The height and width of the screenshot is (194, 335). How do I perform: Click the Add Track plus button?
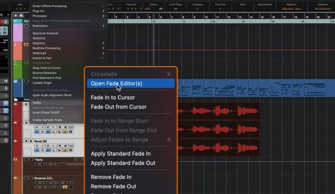pyautogui.click(x=16, y=15)
